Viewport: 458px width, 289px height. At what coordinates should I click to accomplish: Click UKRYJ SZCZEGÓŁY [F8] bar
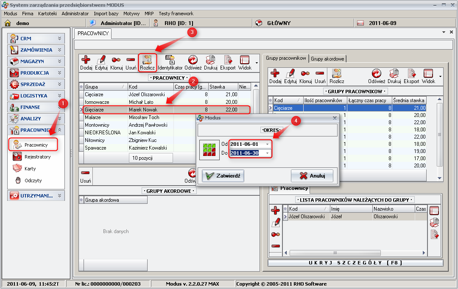tap(355, 263)
